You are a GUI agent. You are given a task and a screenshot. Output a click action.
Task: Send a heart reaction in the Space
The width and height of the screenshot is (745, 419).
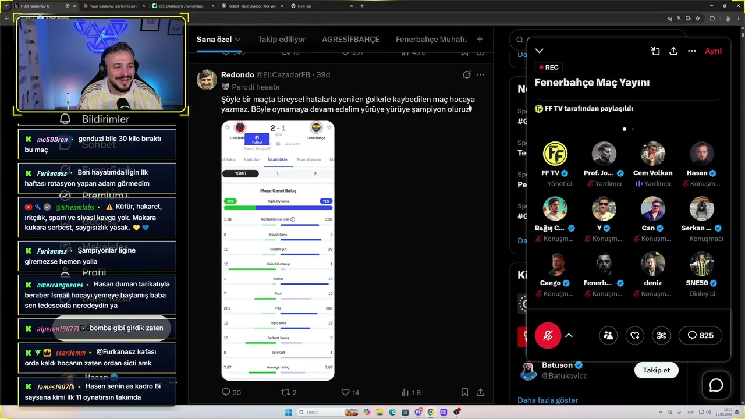point(635,335)
